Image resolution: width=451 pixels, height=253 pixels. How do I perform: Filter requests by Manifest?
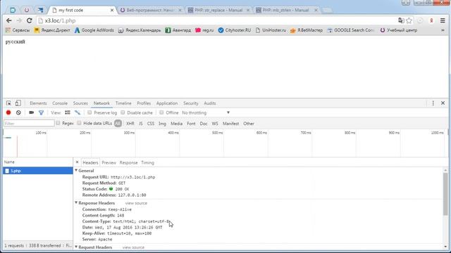230,124
